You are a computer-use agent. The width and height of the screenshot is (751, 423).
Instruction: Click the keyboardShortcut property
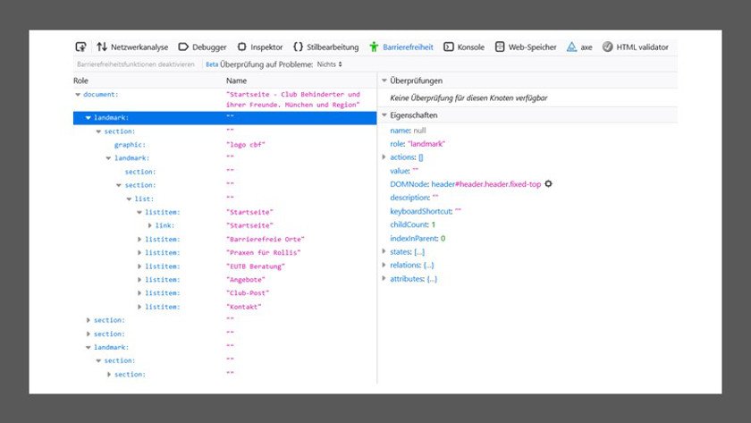425,211
